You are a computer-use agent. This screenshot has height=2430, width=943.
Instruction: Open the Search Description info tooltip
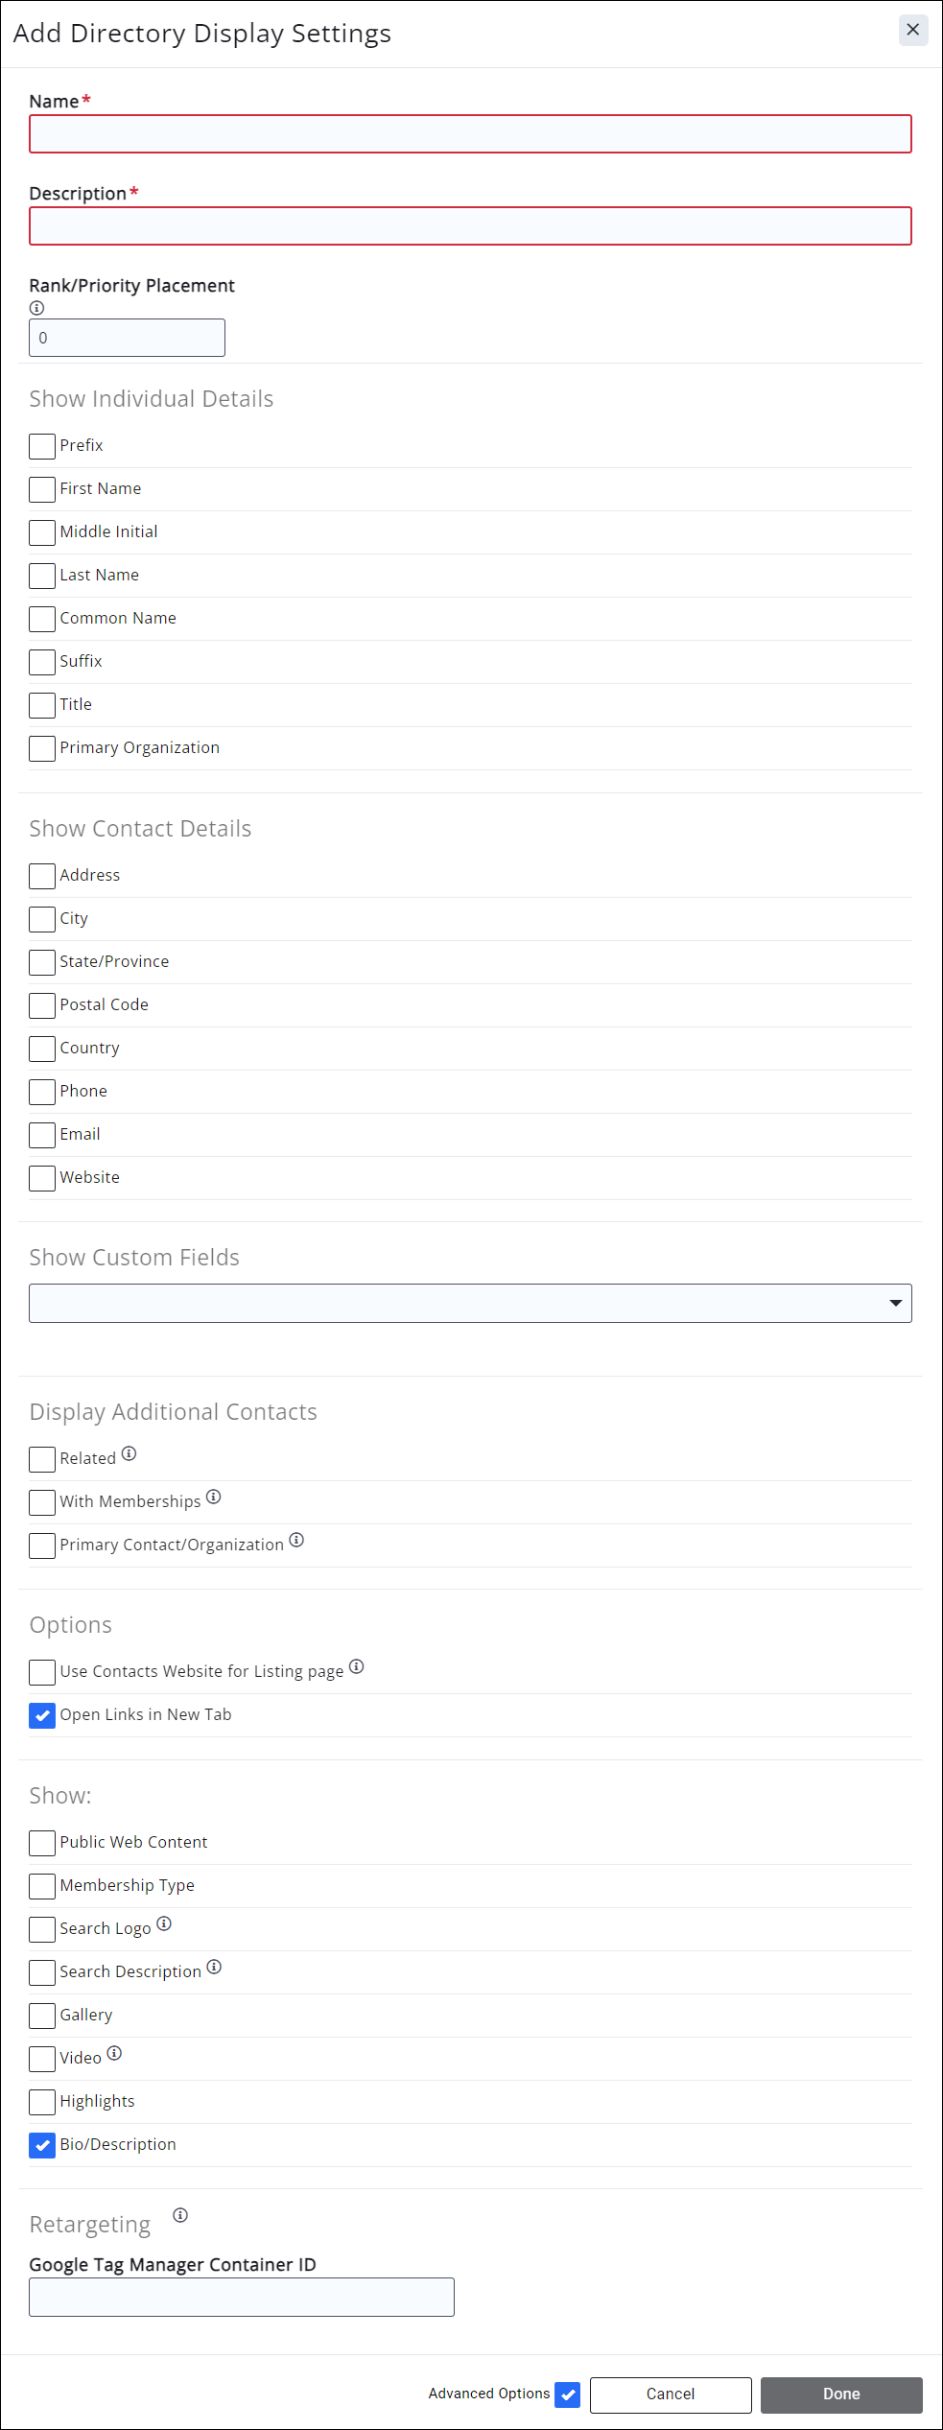coord(214,1965)
